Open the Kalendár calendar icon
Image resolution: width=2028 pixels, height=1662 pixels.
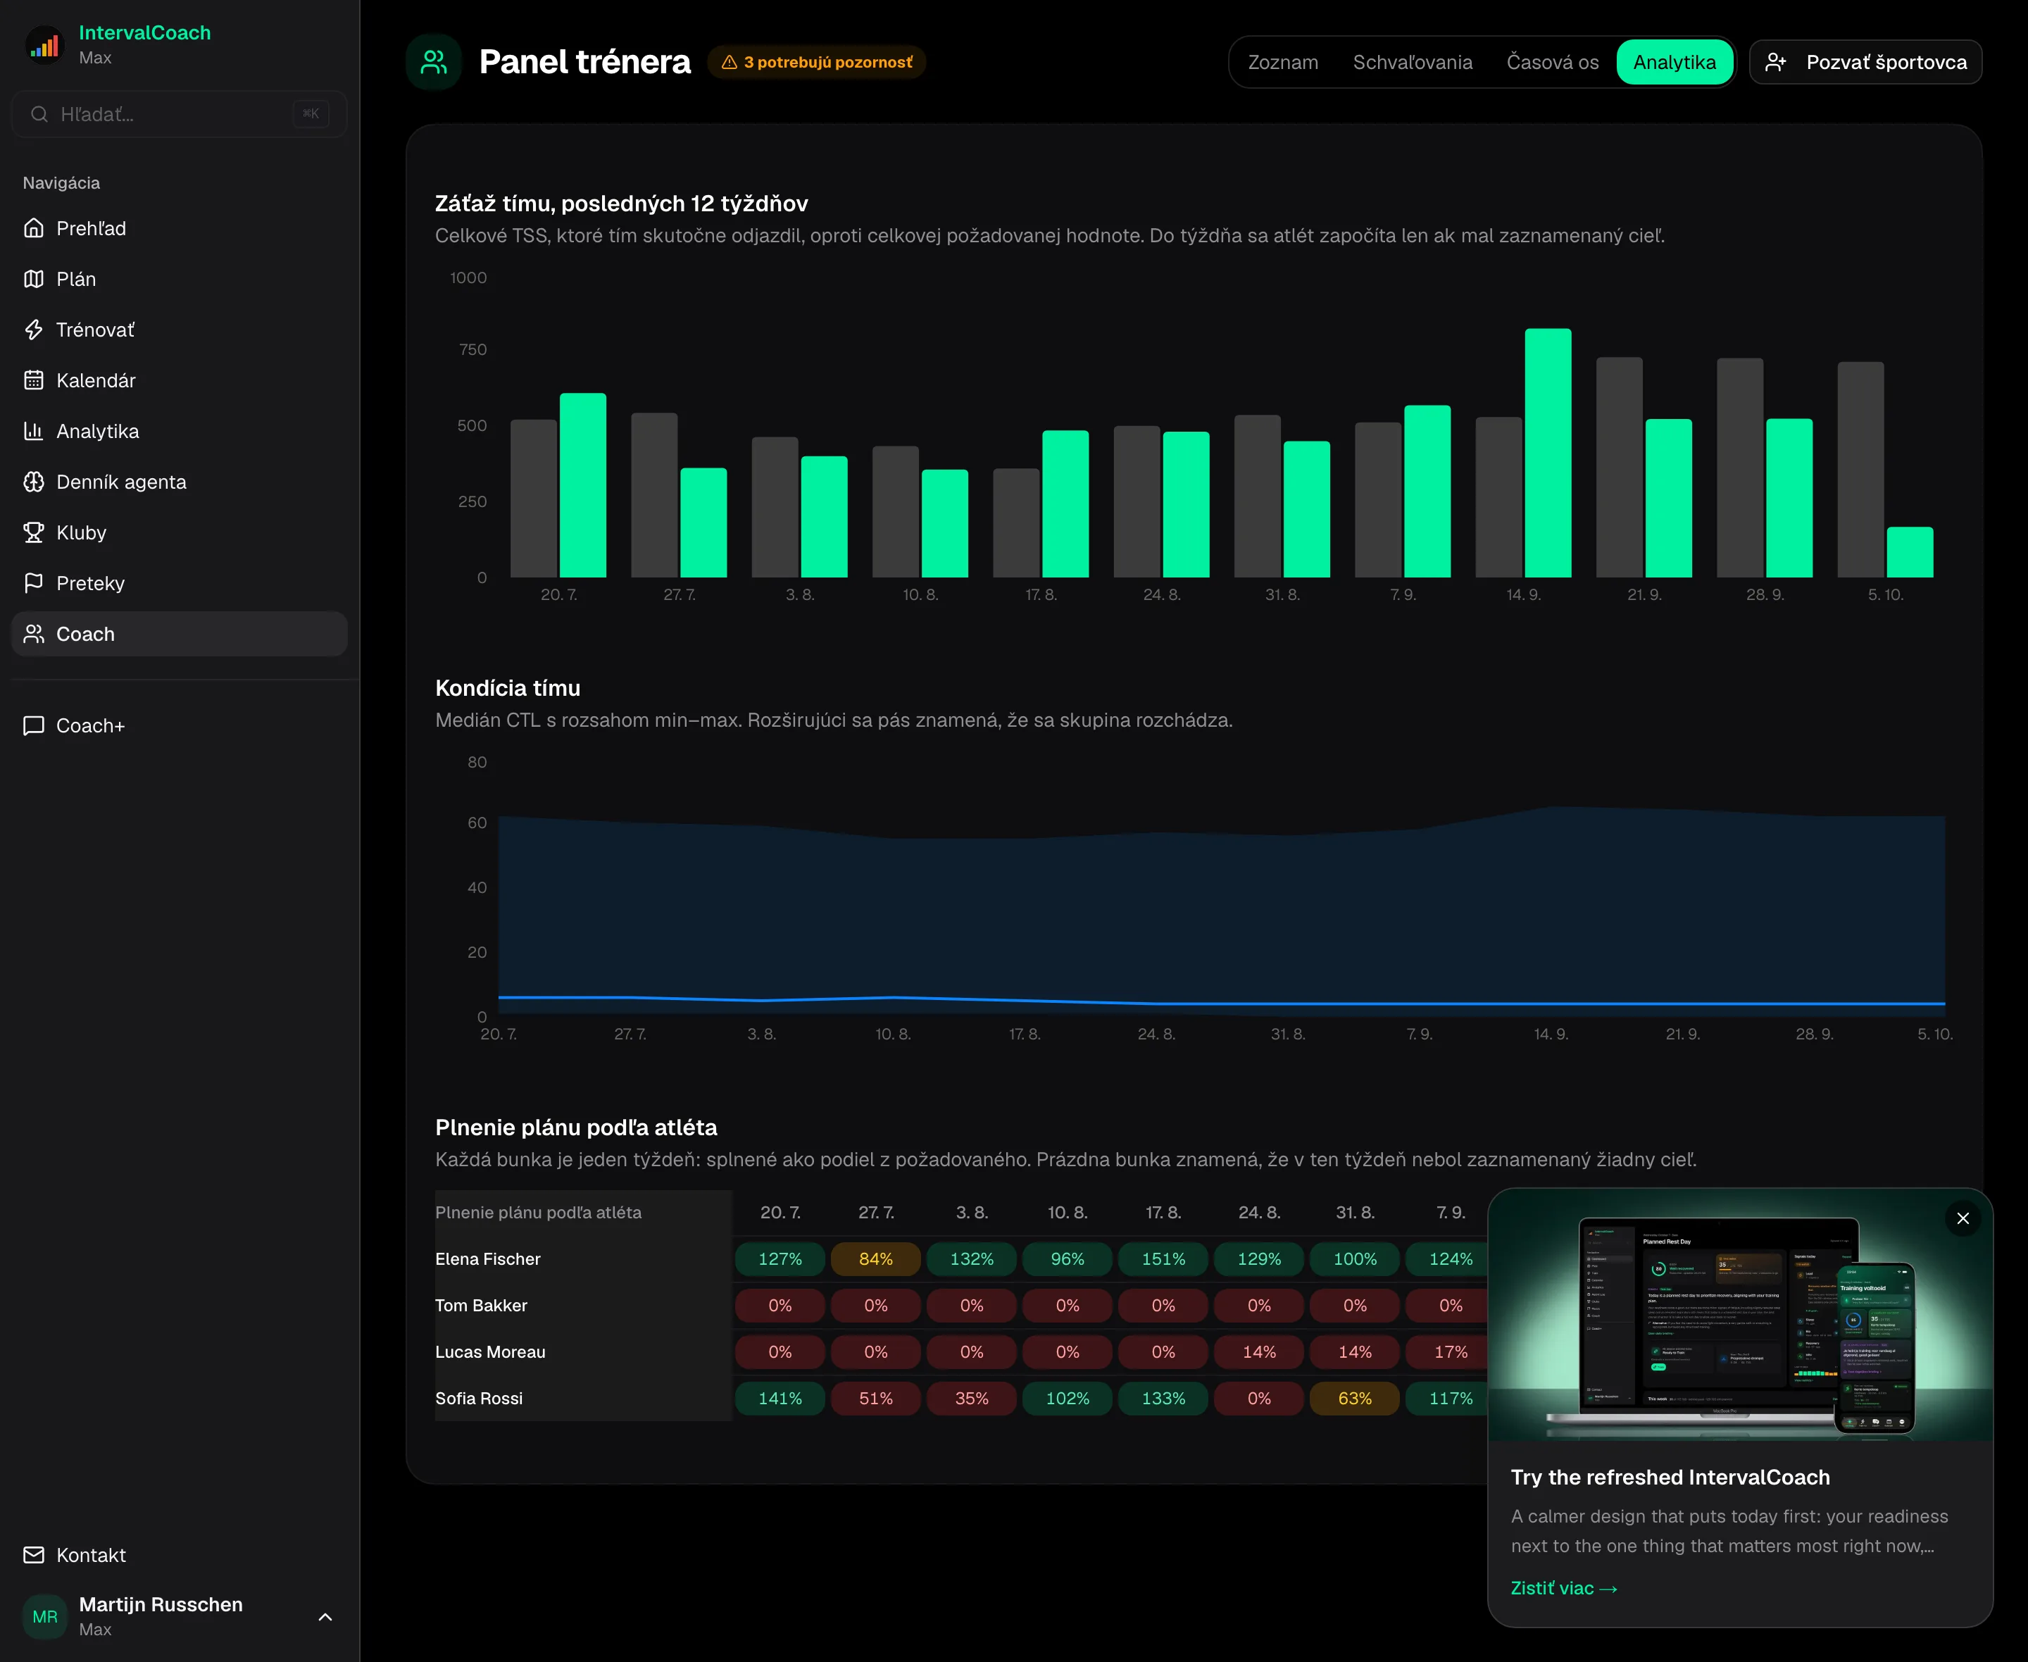pyautogui.click(x=35, y=380)
